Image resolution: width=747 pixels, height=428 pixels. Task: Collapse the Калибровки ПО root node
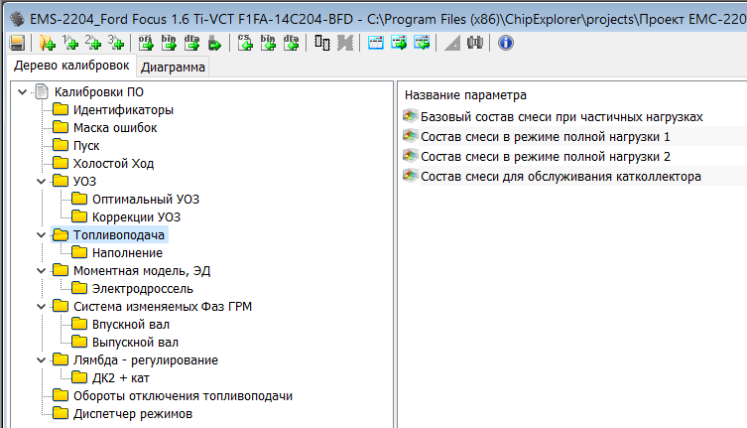pos(22,92)
